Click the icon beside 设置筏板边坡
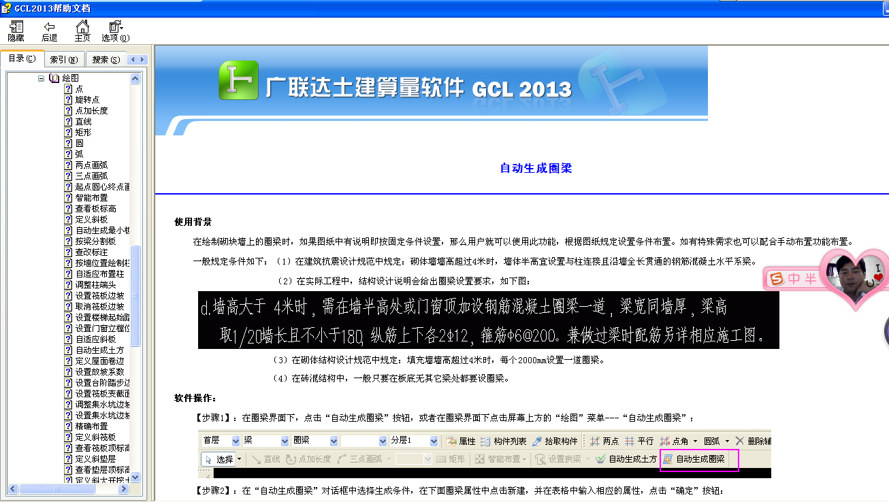The width and height of the screenshot is (889, 502). [x=68, y=296]
